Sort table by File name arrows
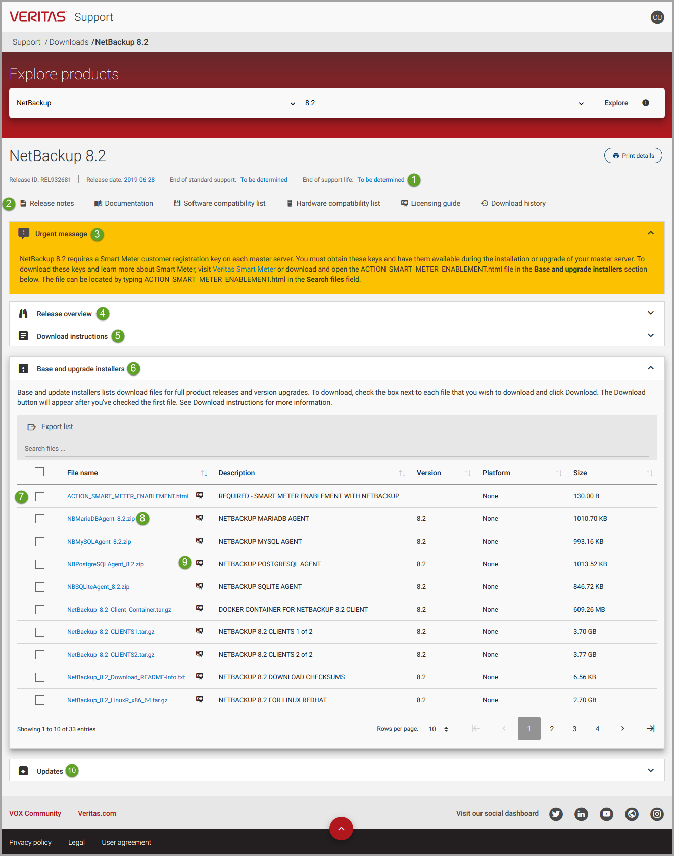Screen dimensions: 674x856 coord(204,473)
